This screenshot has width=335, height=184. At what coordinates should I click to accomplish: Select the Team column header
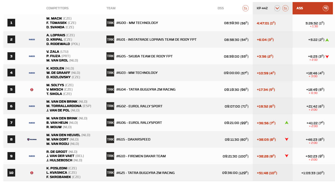click(x=111, y=8)
